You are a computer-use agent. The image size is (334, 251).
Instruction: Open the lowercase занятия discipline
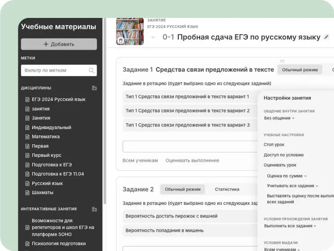pos(41,109)
